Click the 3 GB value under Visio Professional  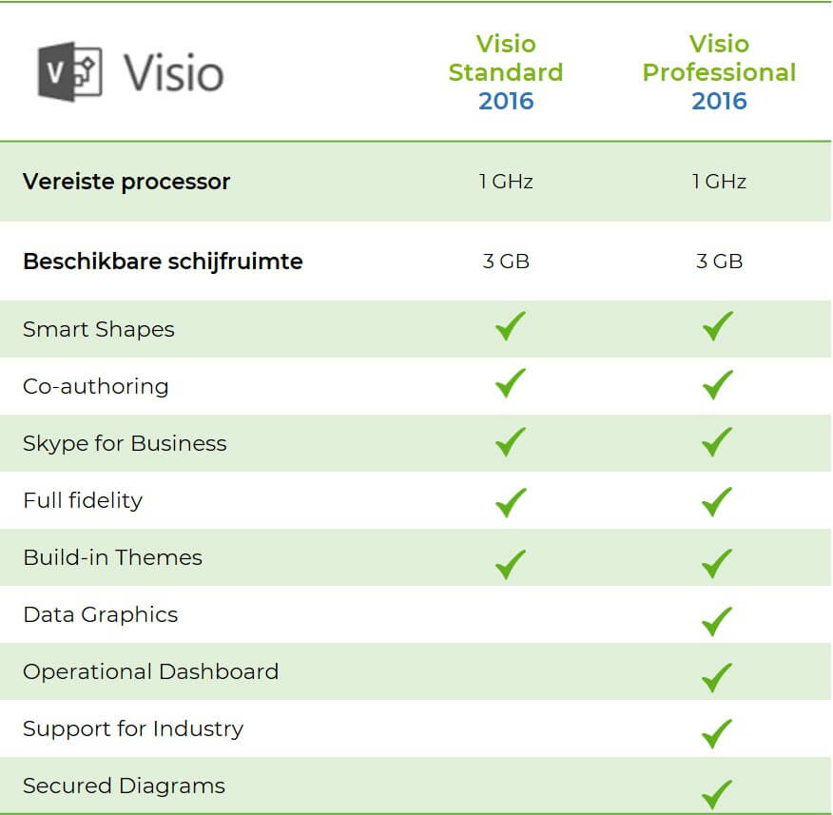click(719, 262)
